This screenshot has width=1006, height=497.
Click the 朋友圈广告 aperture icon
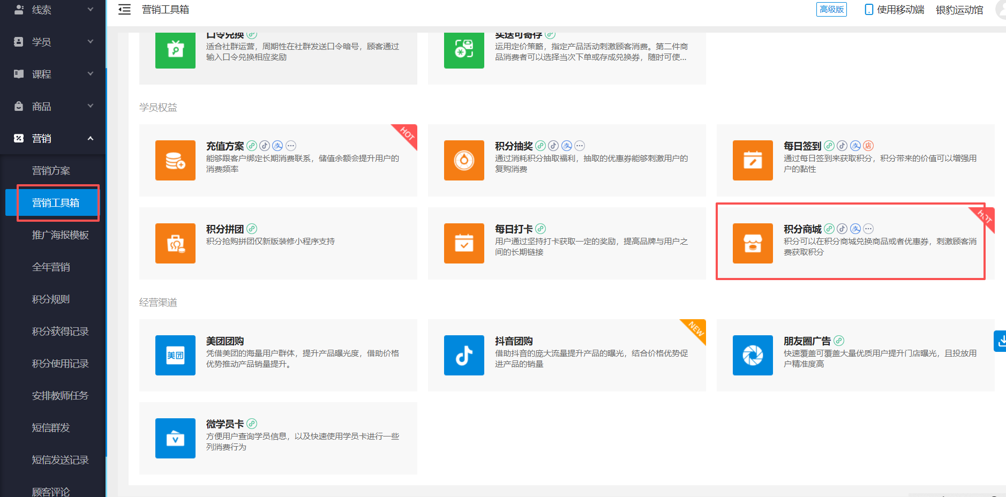tap(752, 355)
